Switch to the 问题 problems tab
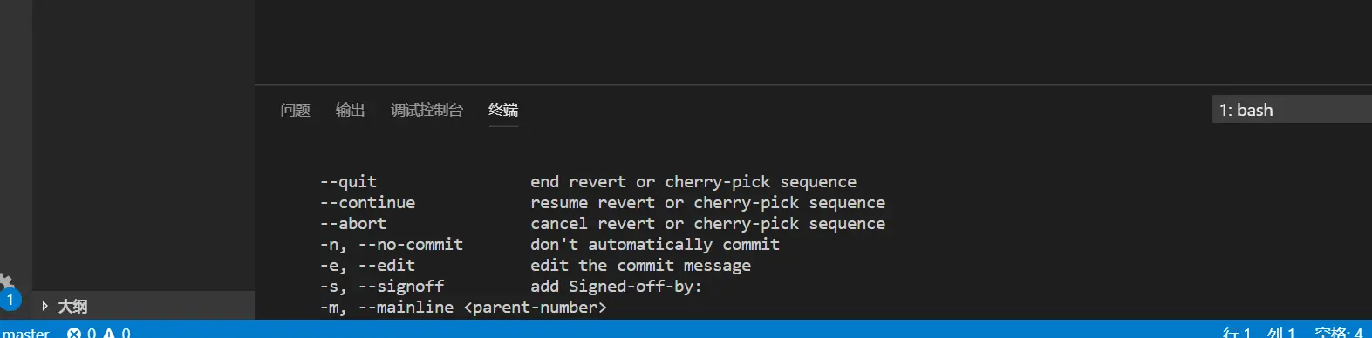 295,110
